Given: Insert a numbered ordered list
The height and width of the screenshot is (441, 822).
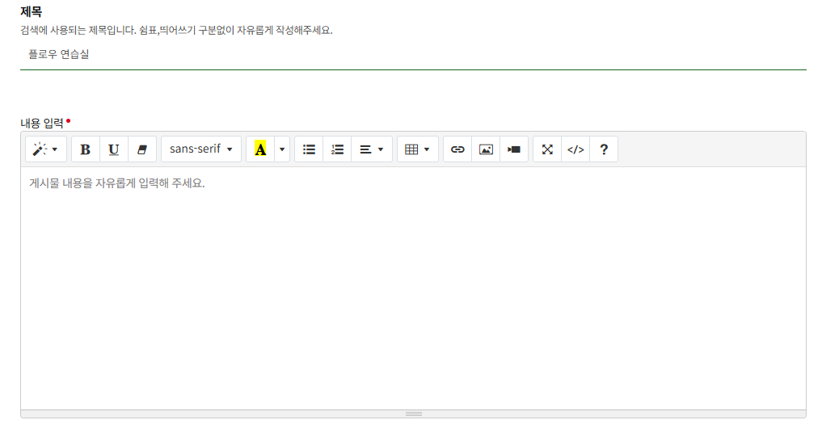Looking at the screenshot, I should point(337,149).
